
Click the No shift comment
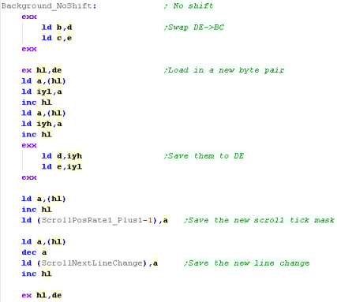coord(189,6)
